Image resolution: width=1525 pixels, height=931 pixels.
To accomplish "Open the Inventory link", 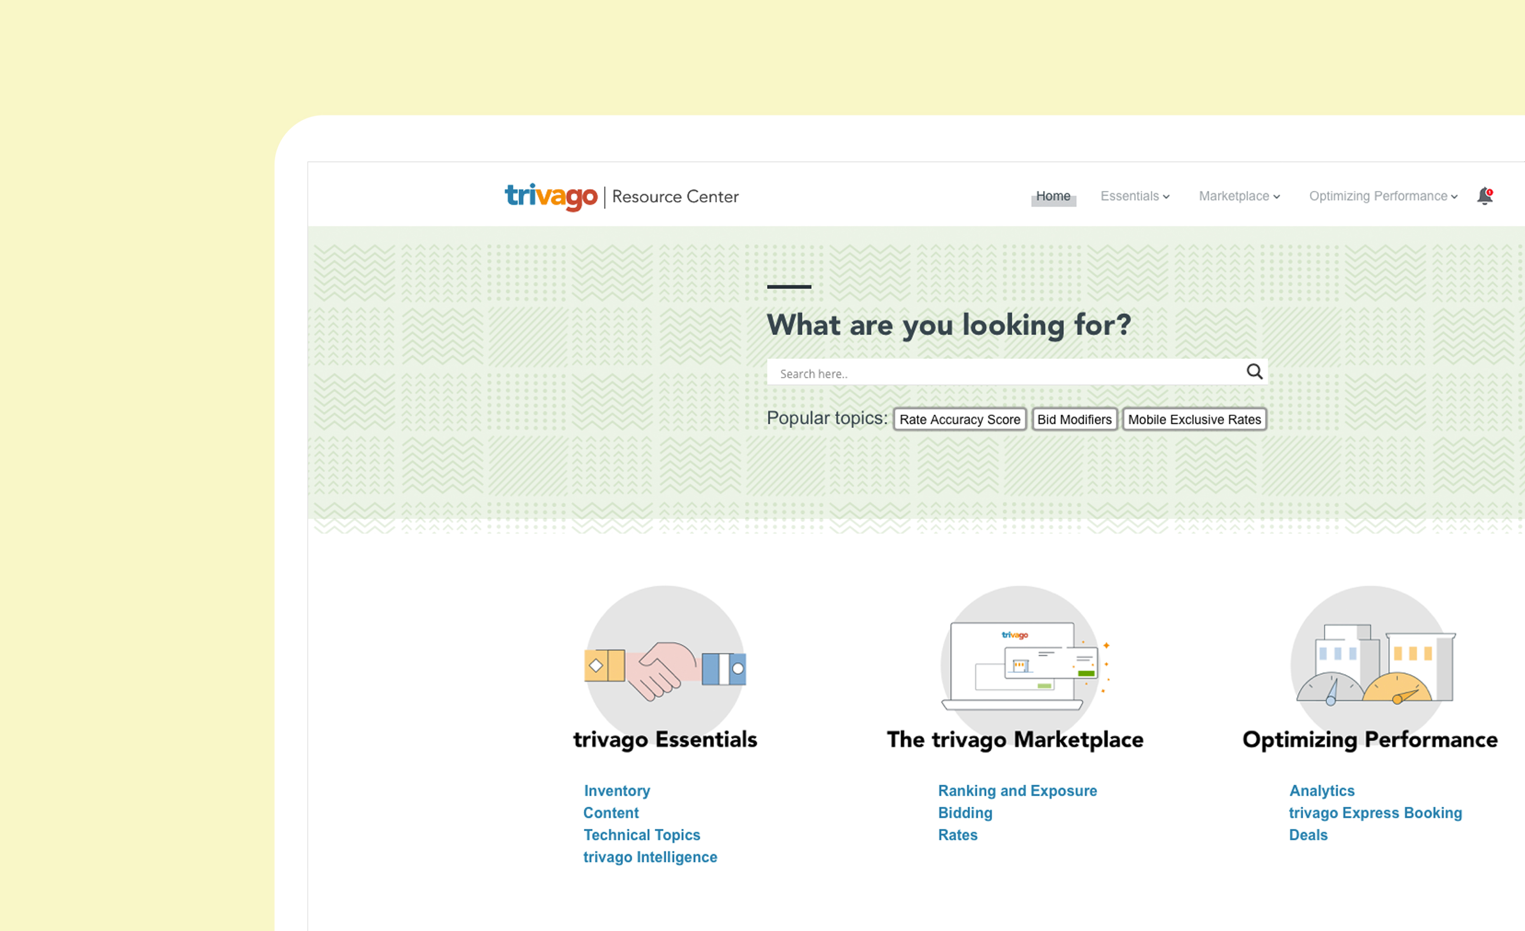I will coord(617,790).
